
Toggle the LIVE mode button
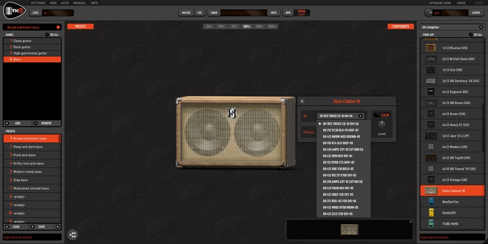(x=199, y=13)
